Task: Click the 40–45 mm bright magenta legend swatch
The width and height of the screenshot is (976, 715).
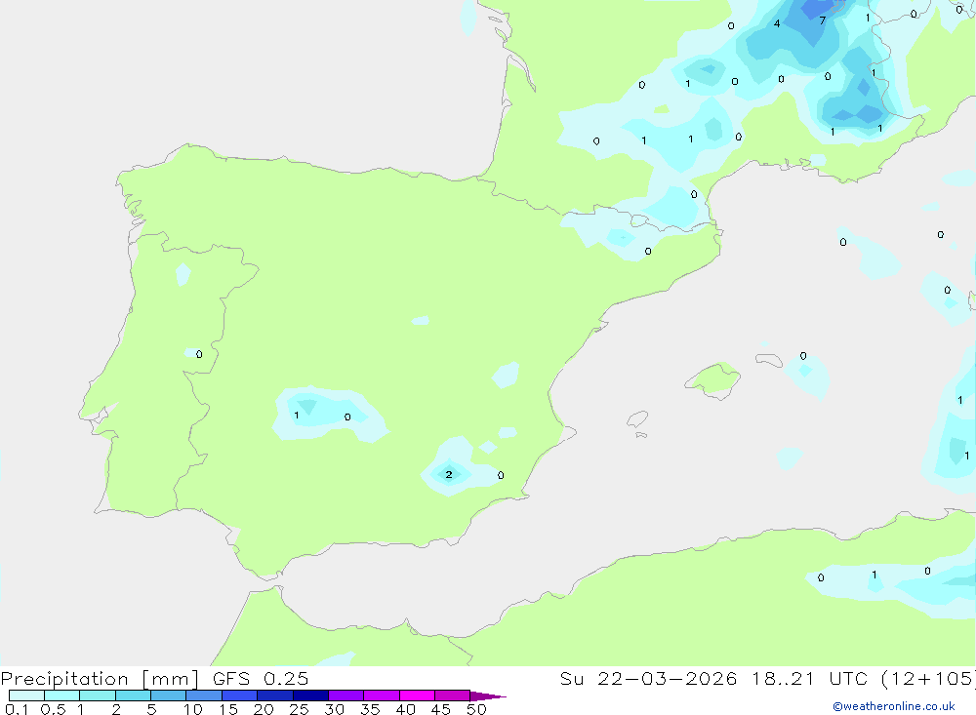Action: (x=417, y=695)
